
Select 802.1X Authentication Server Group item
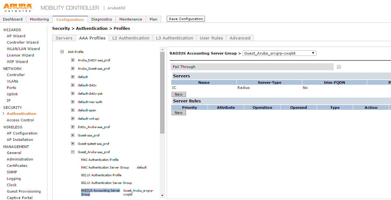[x=107, y=183]
